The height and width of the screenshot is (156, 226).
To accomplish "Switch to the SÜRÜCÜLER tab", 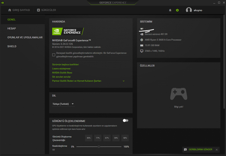I will coord(48,10).
